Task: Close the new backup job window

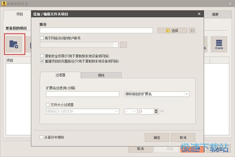Action: point(230,3)
